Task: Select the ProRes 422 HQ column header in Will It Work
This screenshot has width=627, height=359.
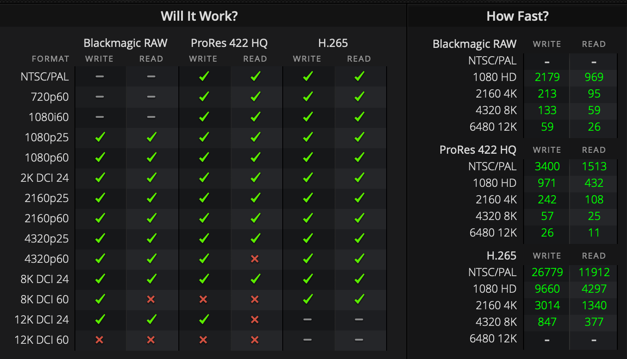Action: 229,43
